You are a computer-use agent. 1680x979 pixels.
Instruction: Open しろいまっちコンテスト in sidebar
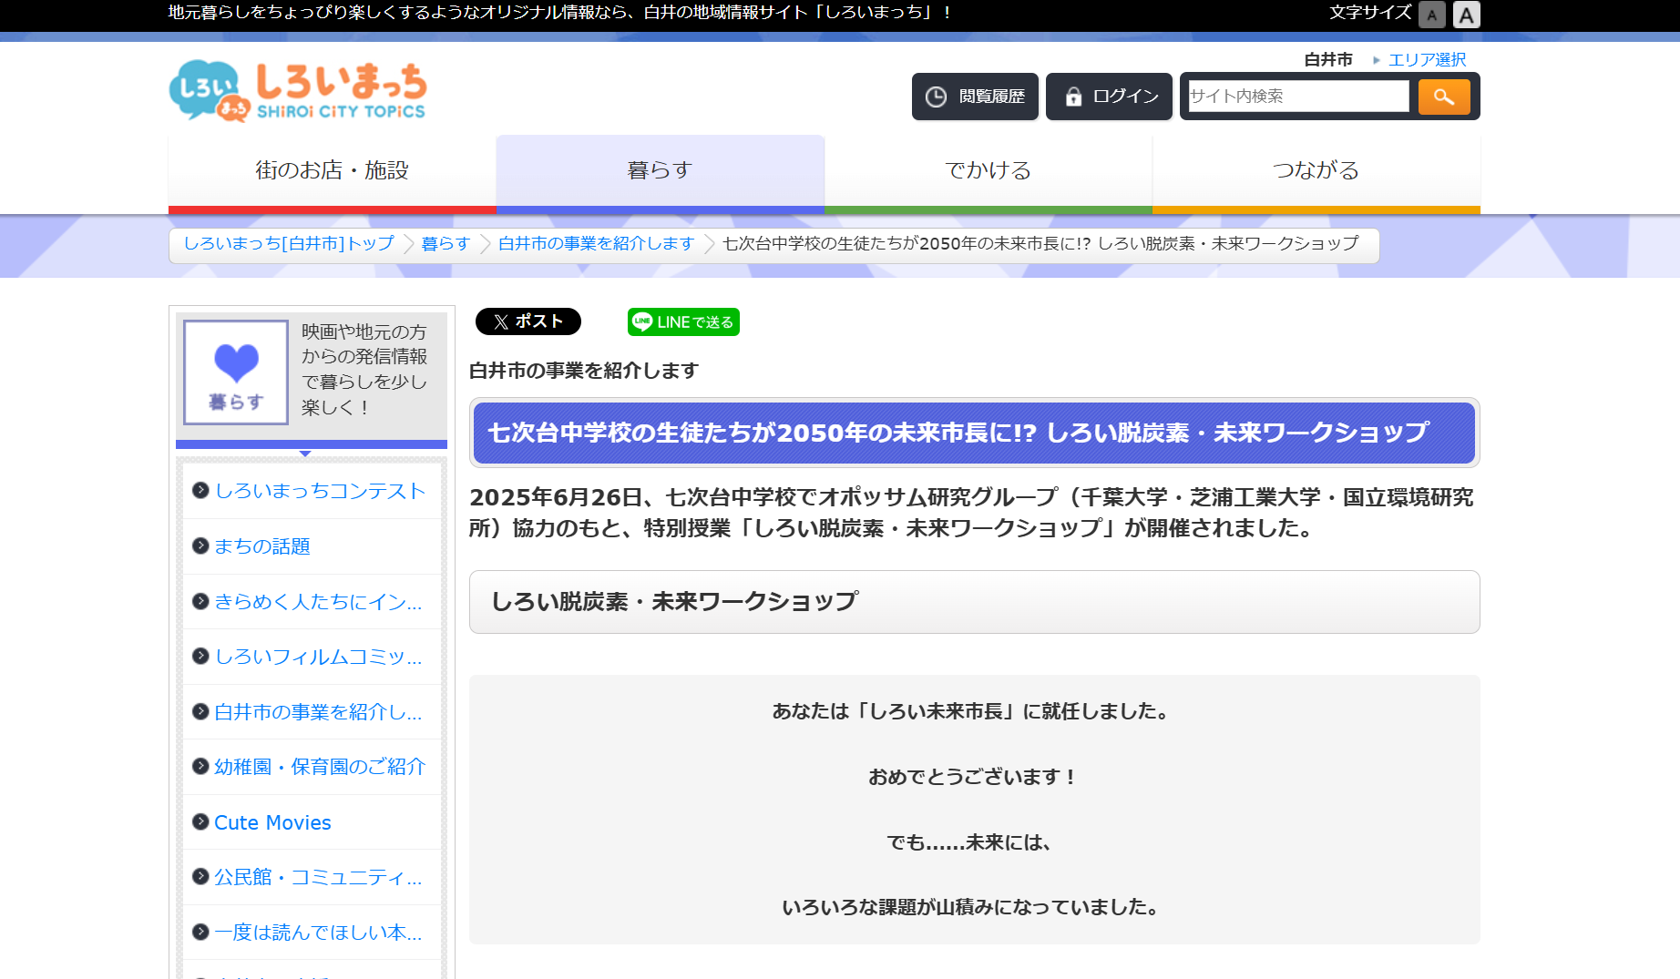(x=320, y=491)
